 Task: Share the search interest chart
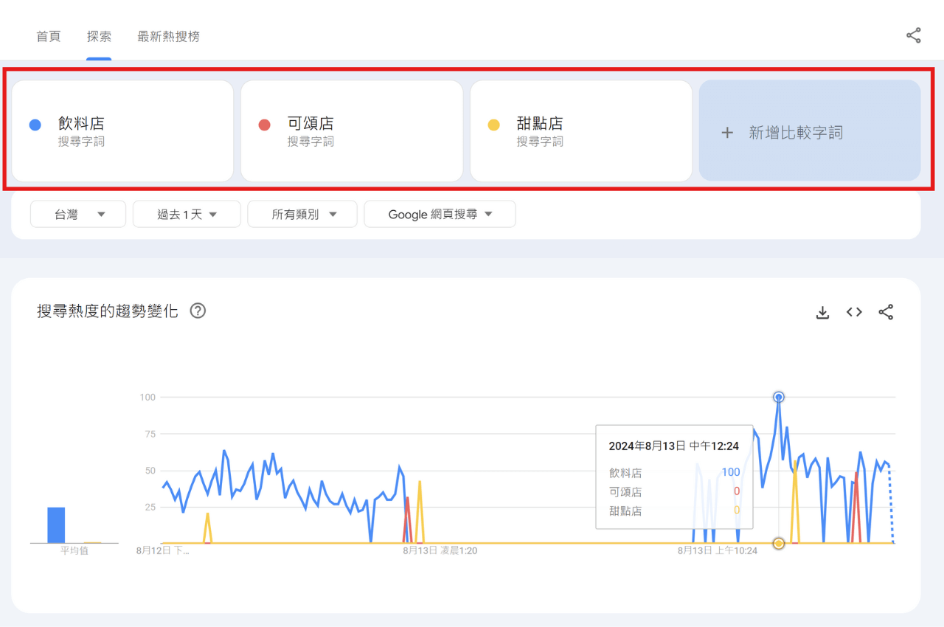[x=886, y=312]
